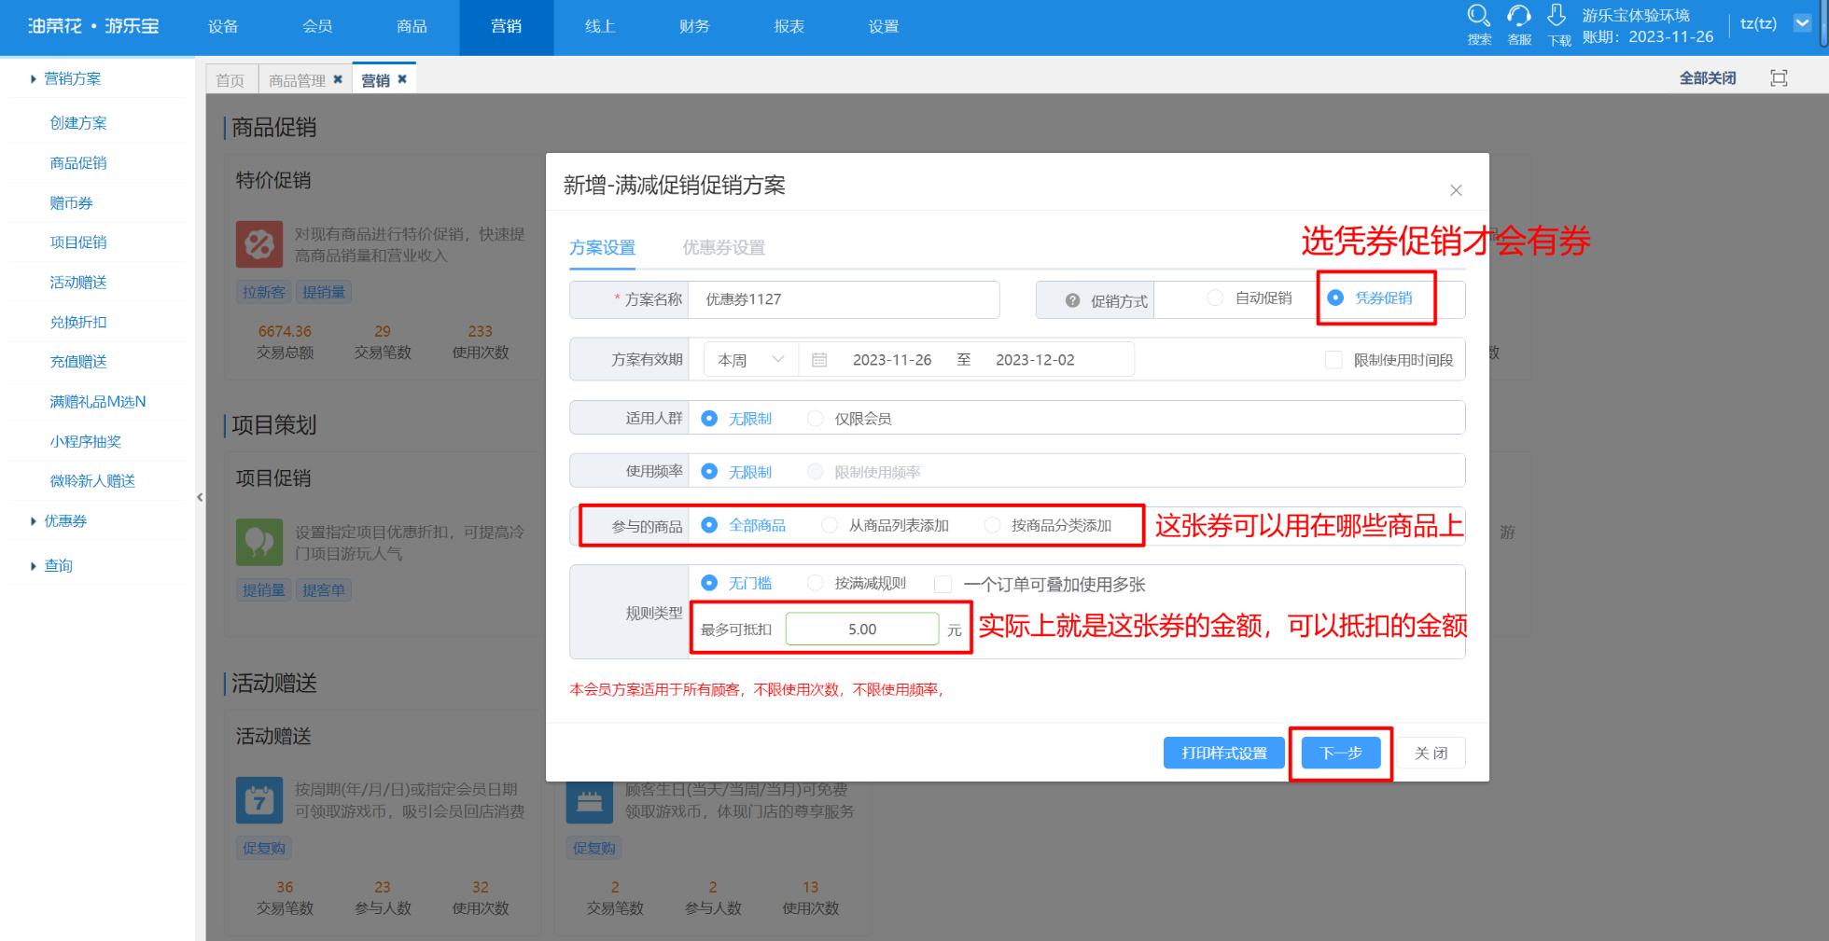Click the end date 2023-12-02 field
Screen dimensions: 1829x941
tap(1035, 360)
